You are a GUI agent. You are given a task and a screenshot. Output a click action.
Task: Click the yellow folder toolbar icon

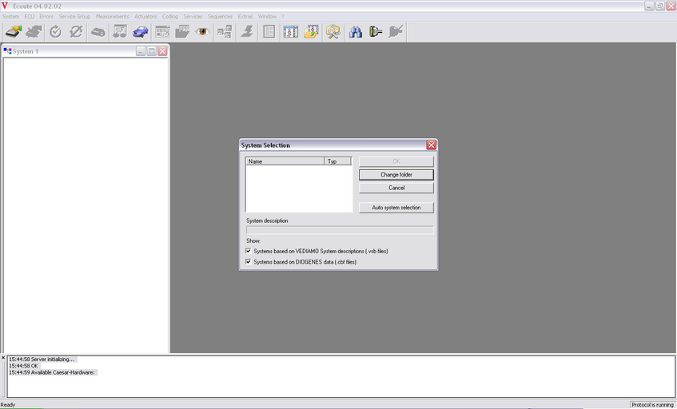pos(312,32)
